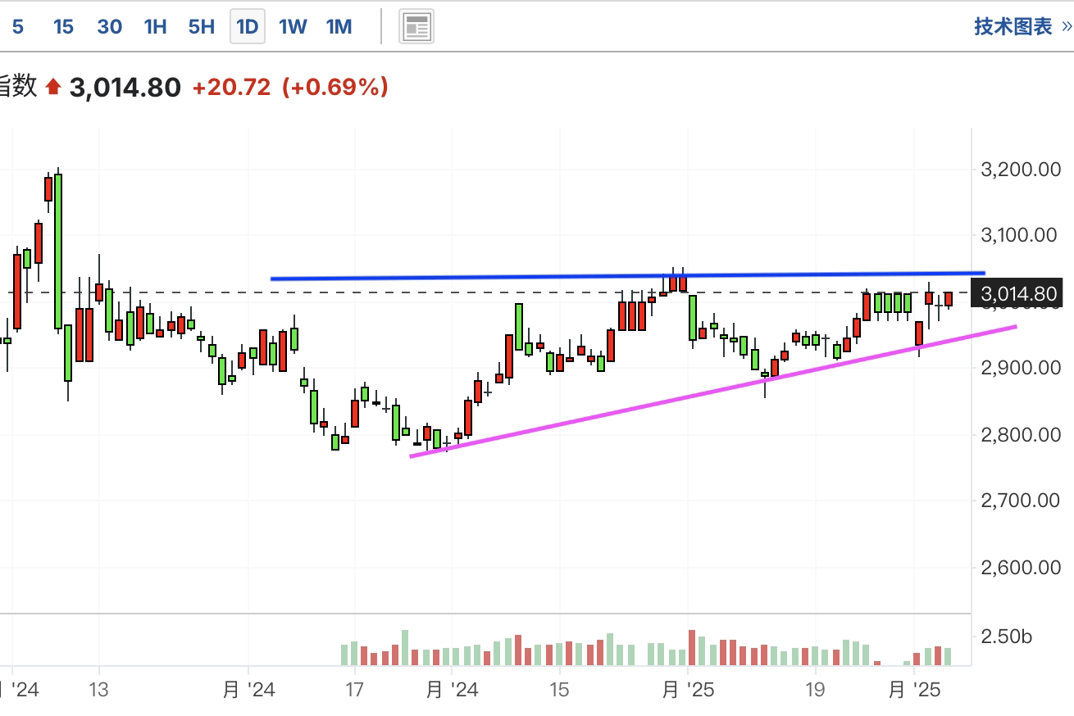The width and height of the screenshot is (1074, 716).
Task: Select the blue horizontal resistance line
Action: coord(627,276)
